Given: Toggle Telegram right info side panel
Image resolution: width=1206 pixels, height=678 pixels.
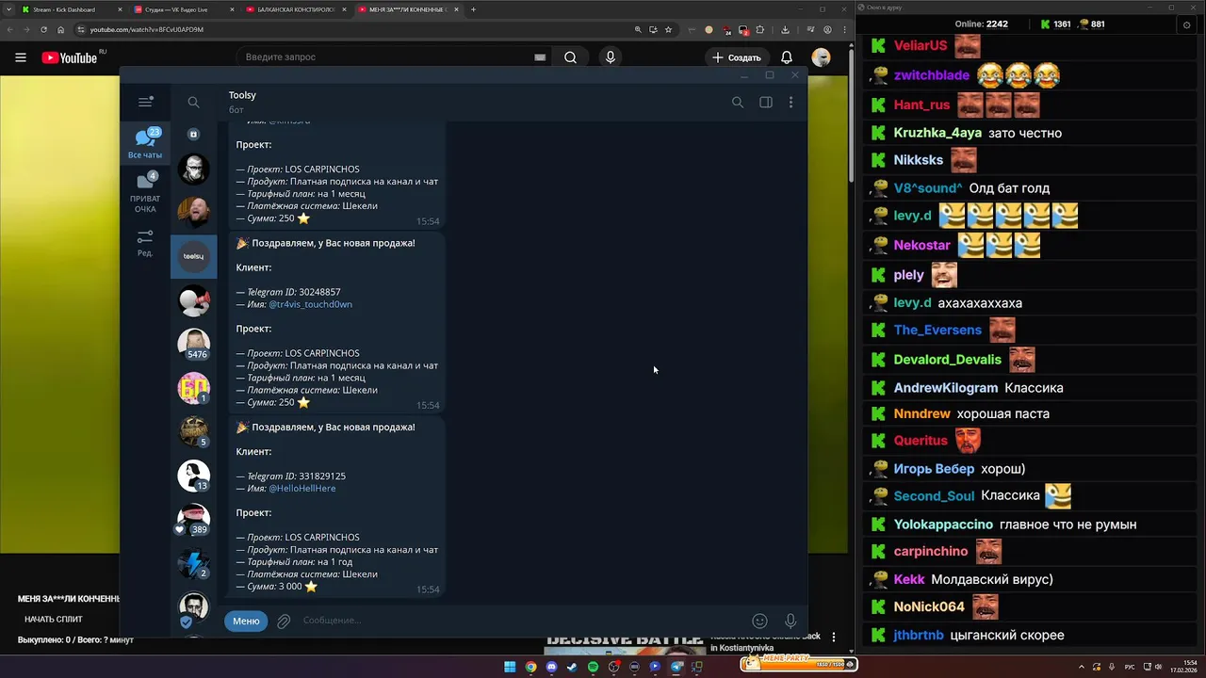Looking at the screenshot, I should click(766, 102).
